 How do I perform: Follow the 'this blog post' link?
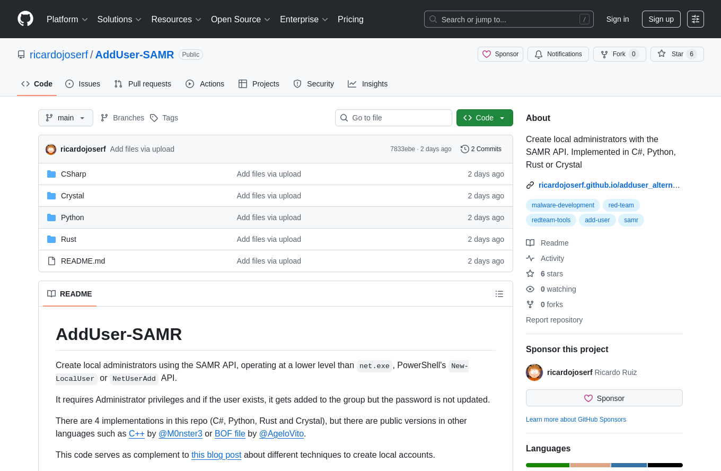click(x=216, y=455)
